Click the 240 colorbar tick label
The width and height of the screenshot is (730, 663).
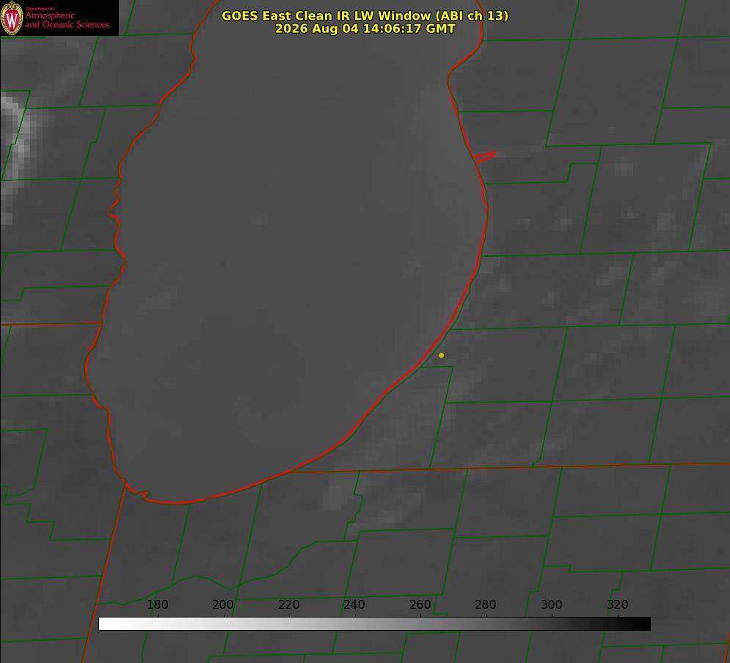coord(354,604)
